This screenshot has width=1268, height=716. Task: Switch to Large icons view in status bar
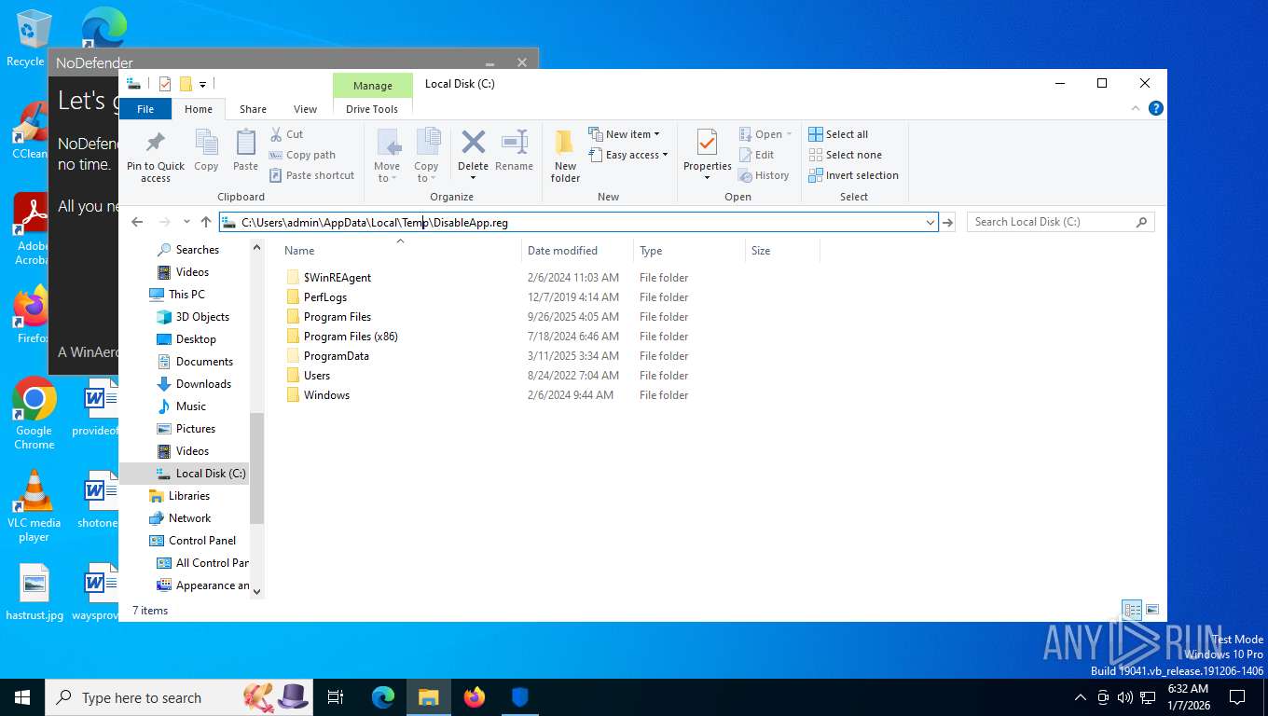pos(1152,611)
